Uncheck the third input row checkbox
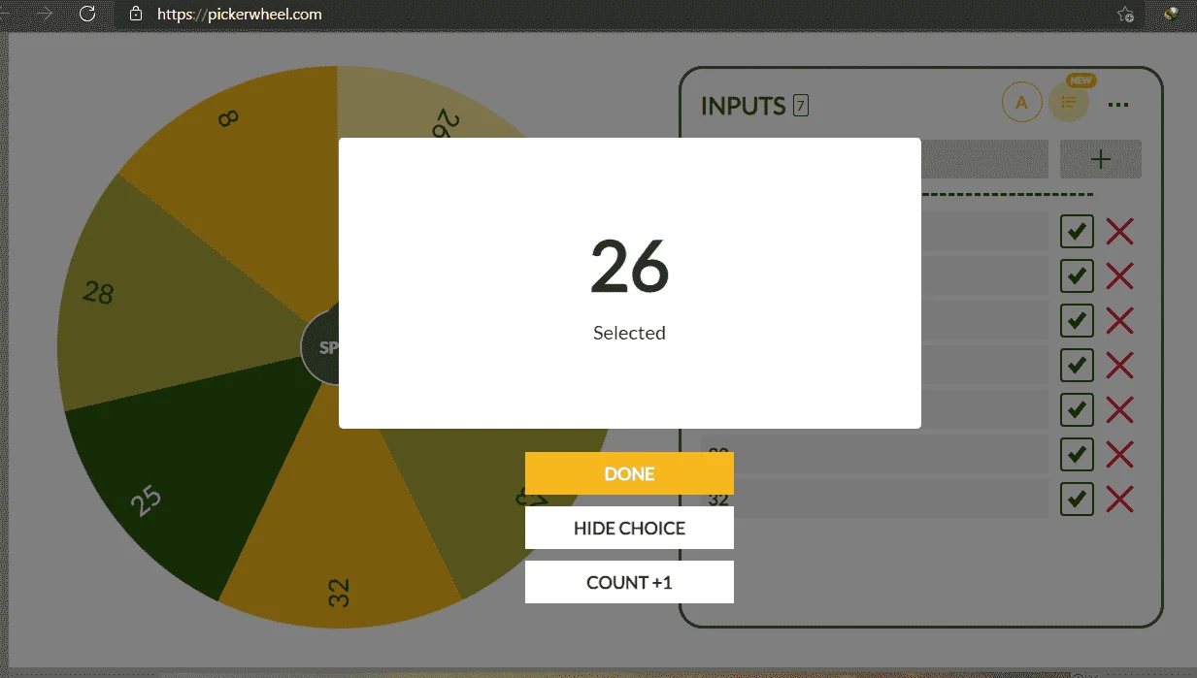The width and height of the screenshot is (1197, 678). (x=1077, y=321)
